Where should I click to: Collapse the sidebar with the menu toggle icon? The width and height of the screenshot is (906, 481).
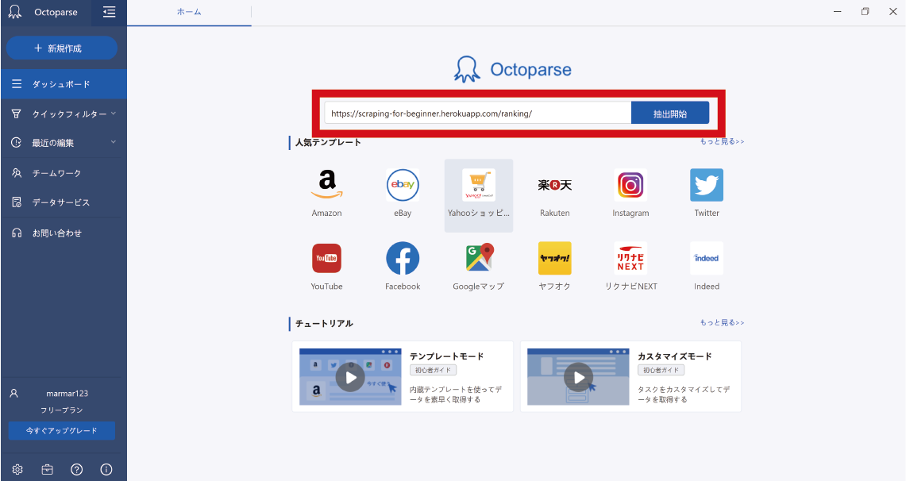click(x=110, y=12)
